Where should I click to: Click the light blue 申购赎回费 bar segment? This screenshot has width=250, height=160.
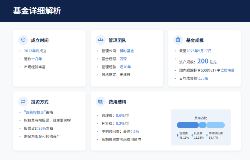pos(216,125)
